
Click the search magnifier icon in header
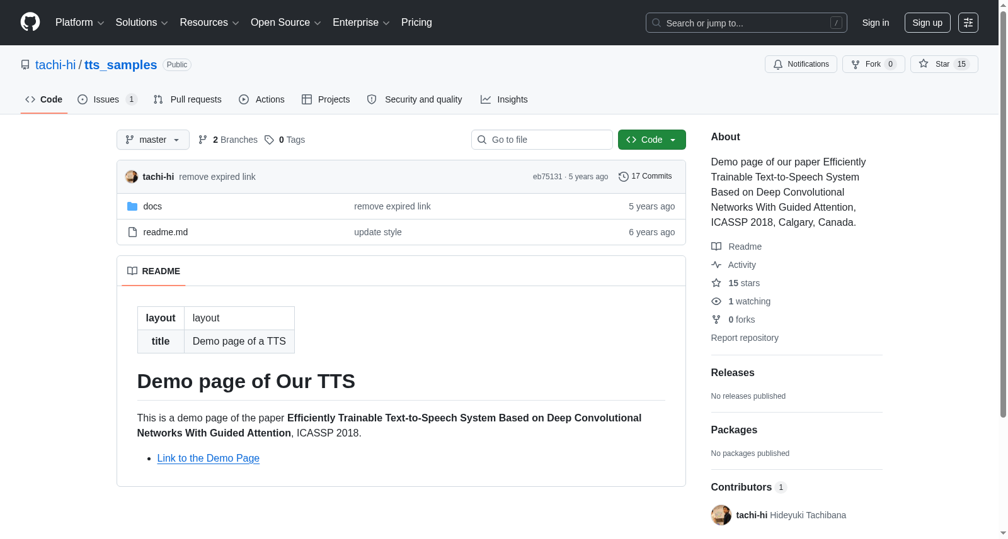656,23
